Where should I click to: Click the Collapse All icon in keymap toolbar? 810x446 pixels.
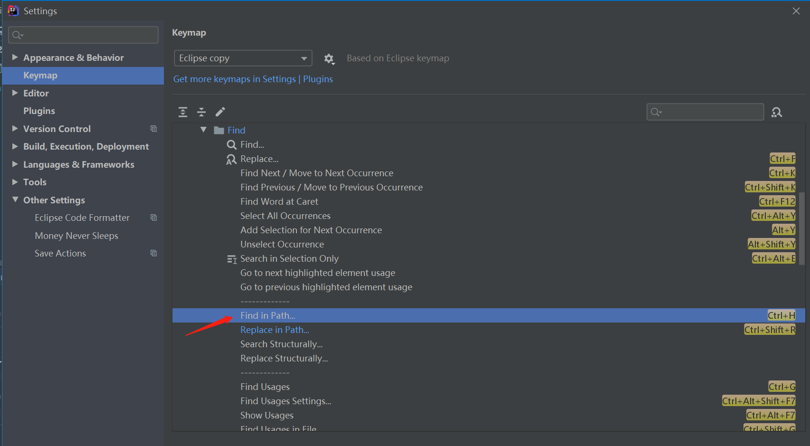[201, 112]
